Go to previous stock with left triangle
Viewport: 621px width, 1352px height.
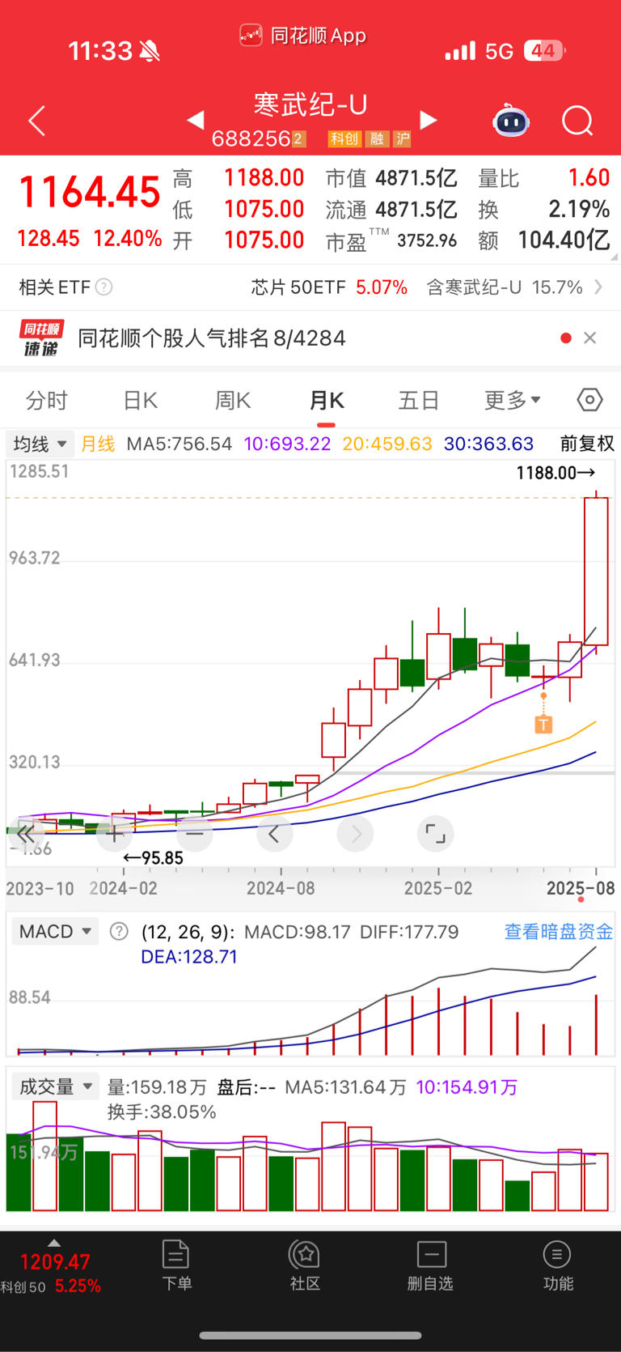(195, 120)
